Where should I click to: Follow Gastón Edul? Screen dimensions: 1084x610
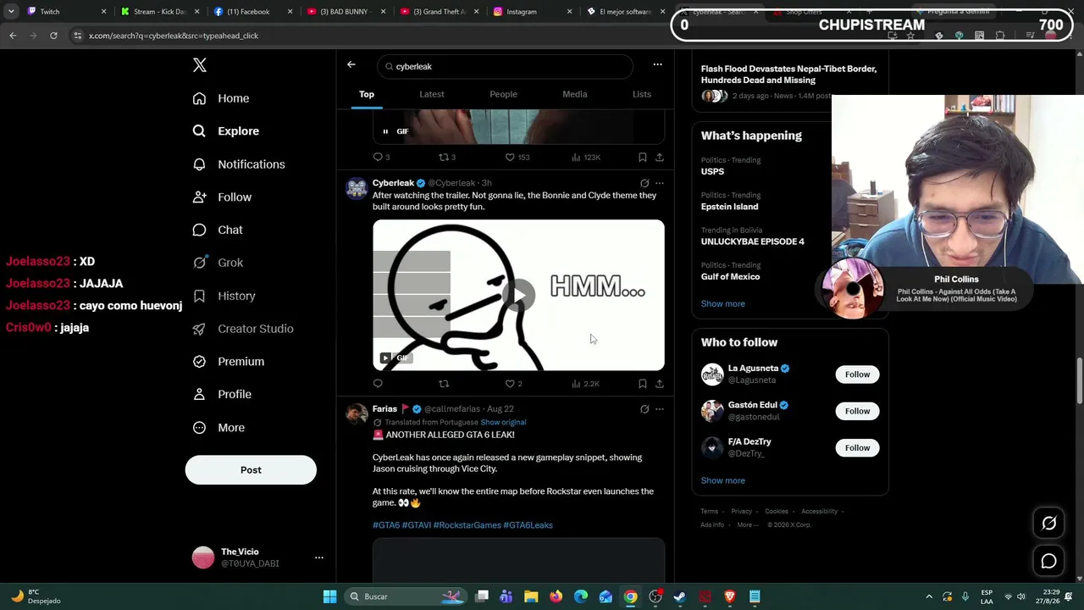[x=857, y=411]
